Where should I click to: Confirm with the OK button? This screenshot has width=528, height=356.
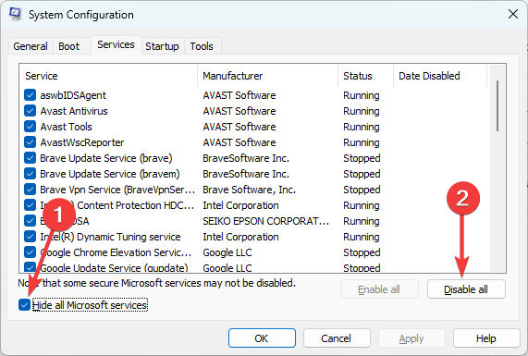pos(262,338)
